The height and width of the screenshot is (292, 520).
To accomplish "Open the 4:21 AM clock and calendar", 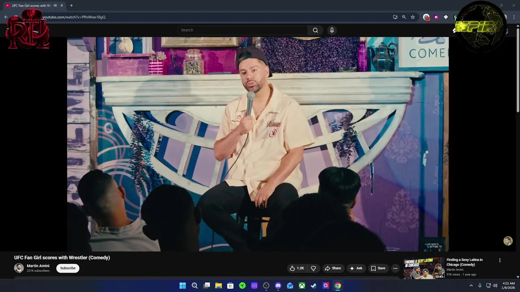I will click(509, 286).
